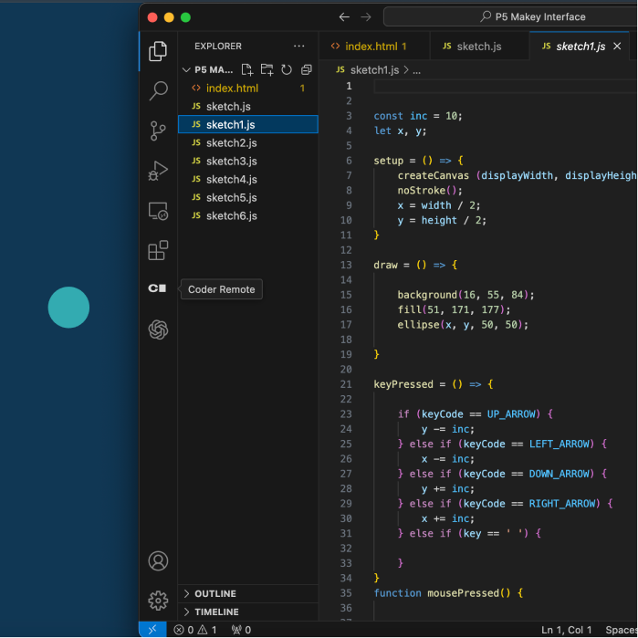Click the 'const inc = 10;' line
Viewport: 638px width, 638px height.
coord(418,116)
